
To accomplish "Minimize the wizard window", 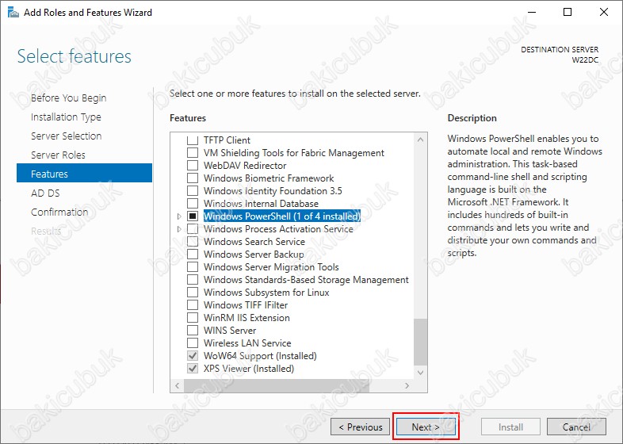I will [532, 13].
